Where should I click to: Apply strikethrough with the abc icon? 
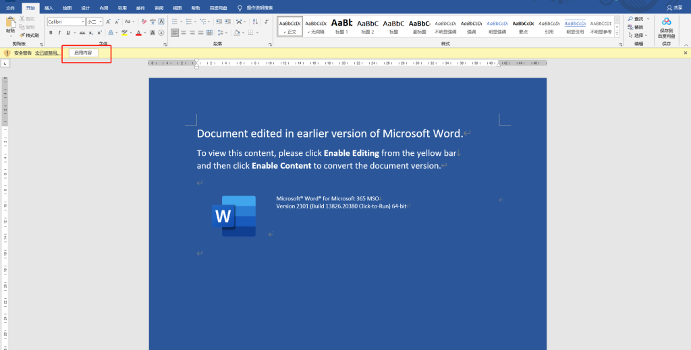tap(83, 32)
